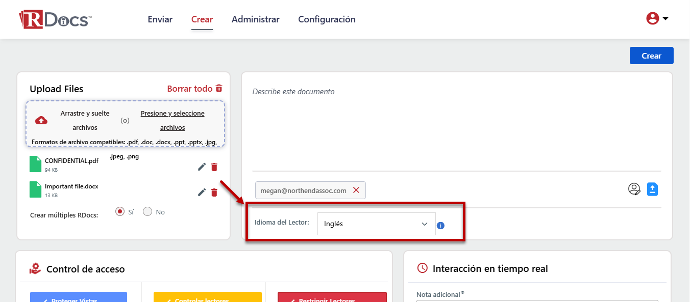Remove megan@northendassoc.com recipient
This screenshot has width=690, height=302.
point(356,190)
